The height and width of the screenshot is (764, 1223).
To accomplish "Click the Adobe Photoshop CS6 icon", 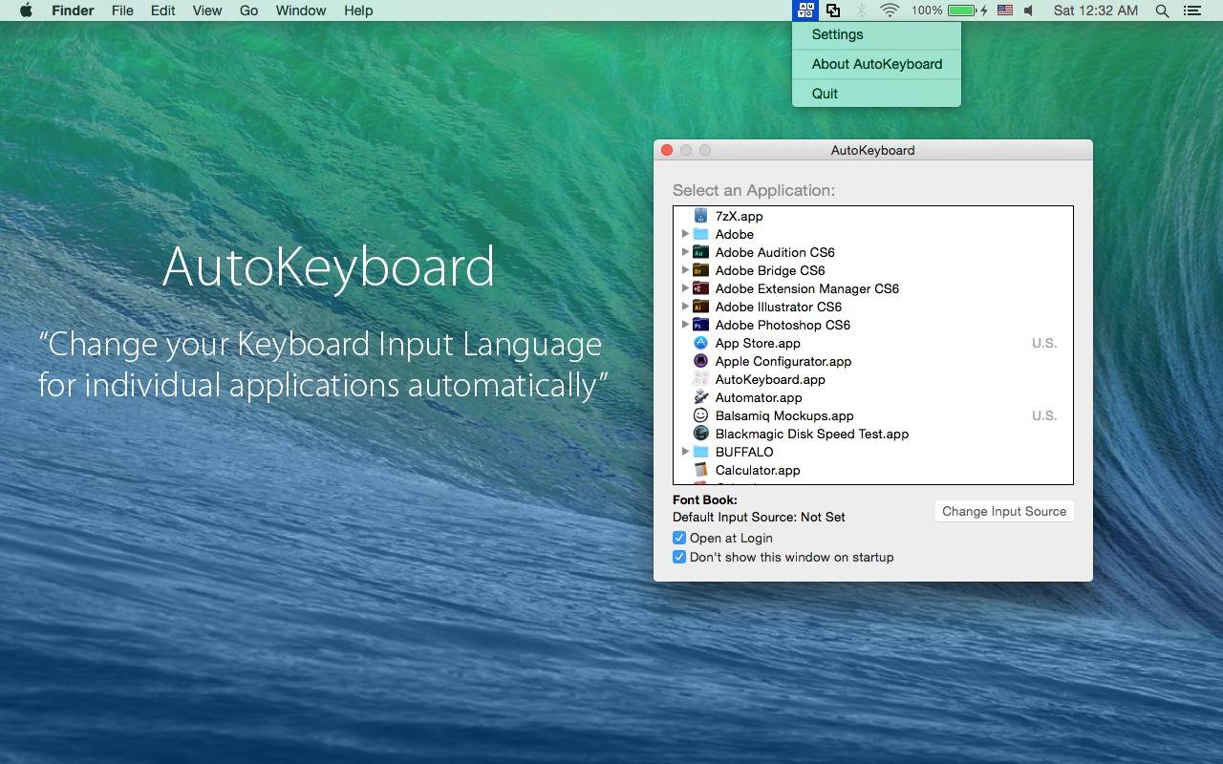I will [700, 325].
